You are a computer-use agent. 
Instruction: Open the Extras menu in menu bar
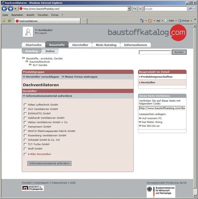[x=55, y=15]
